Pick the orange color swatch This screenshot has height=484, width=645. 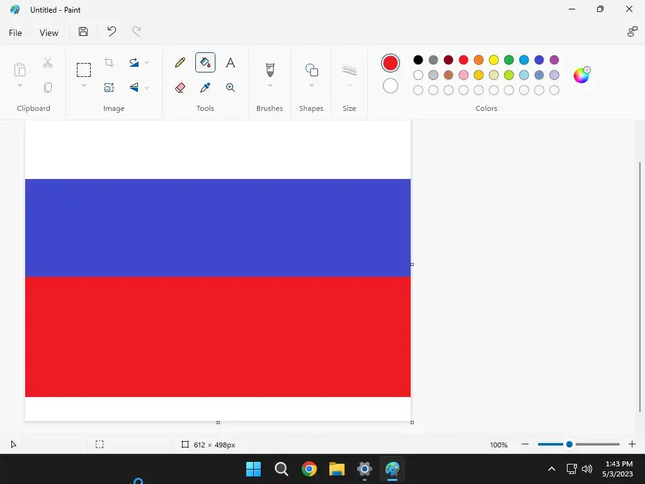coord(479,60)
